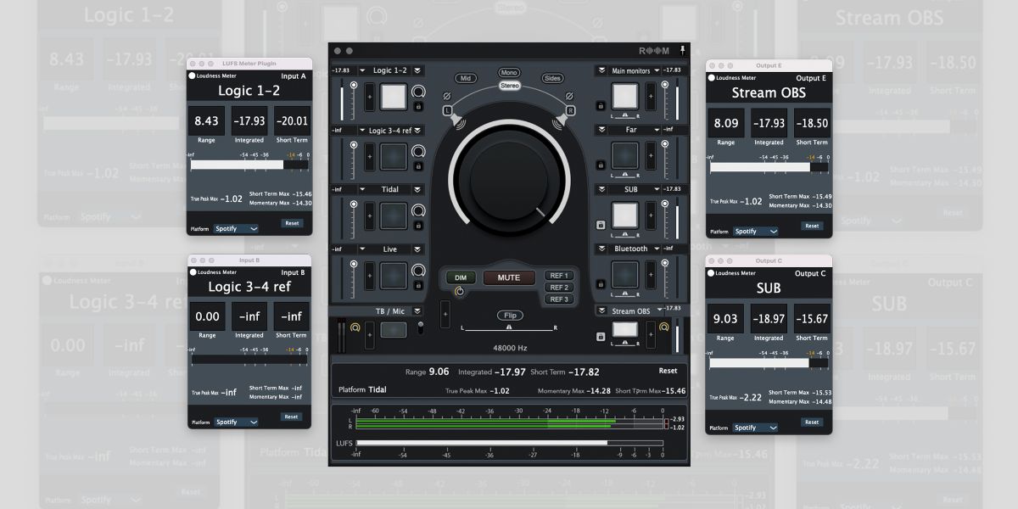Viewport: 1018px width, 509px height.
Task: Toggle the Tidal input select pad
Action: [x=394, y=215]
